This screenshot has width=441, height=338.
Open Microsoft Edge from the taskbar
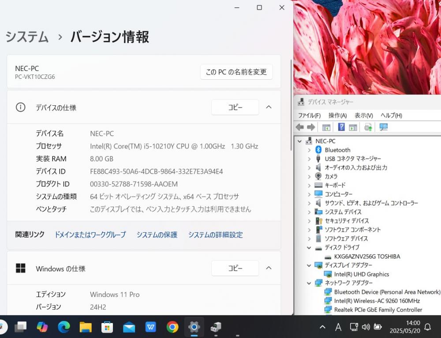coord(64,327)
